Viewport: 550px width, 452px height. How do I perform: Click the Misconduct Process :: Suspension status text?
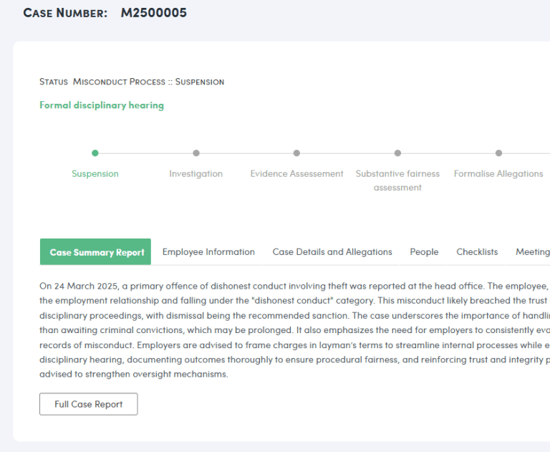tap(148, 82)
